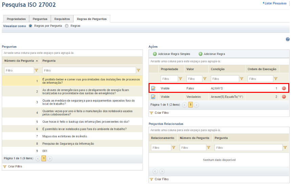Focus the related Número da Pergunta filter field
Image resolution: width=291 pixels, height=184 pixels.
pyautogui.click(x=193, y=147)
